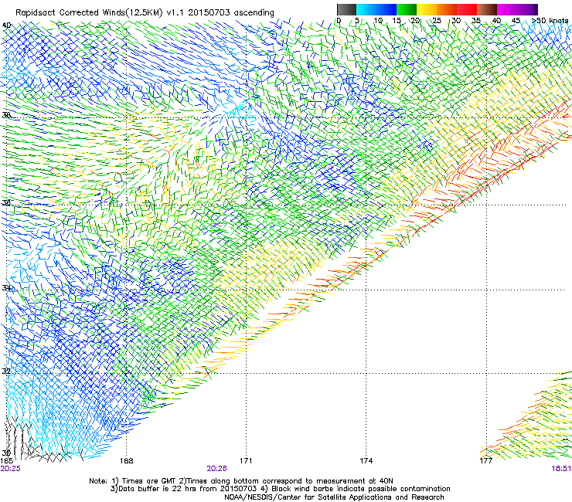This screenshot has width=572, height=502.
Task: Click the purple '18:51' time label
Action: pos(561,469)
